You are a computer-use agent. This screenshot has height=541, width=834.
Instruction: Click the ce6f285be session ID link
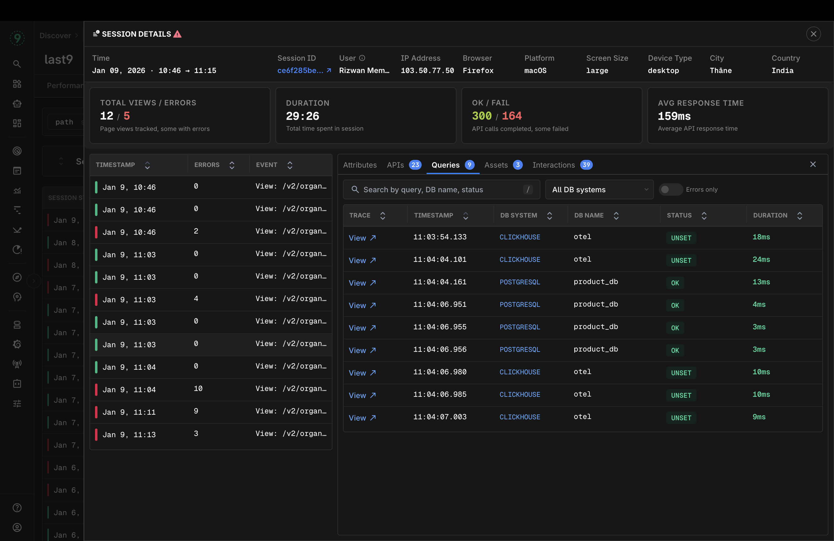coord(300,70)
